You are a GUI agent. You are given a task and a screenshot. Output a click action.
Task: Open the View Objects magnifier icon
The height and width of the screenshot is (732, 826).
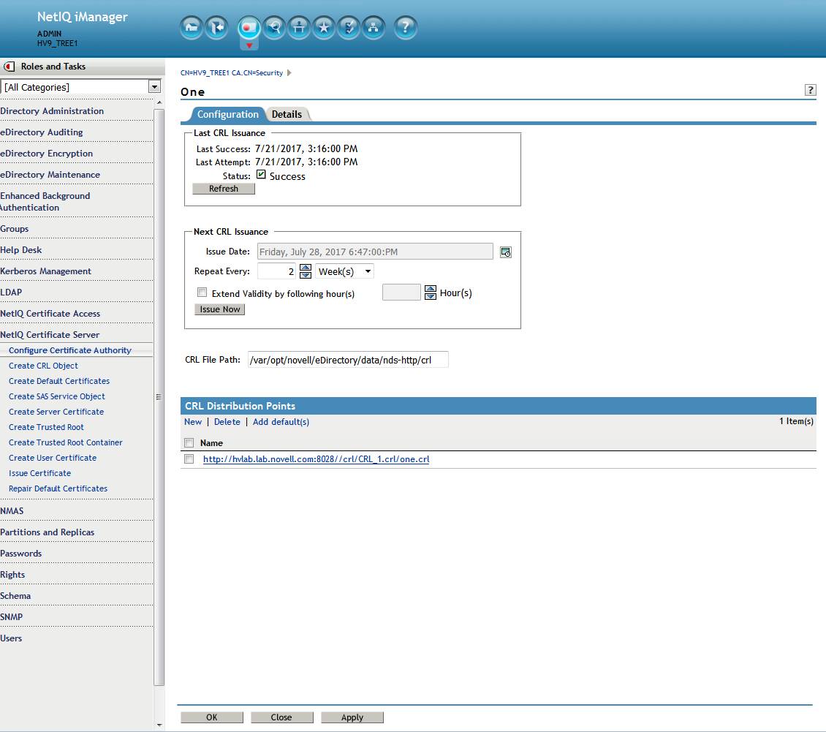point(274,27)
